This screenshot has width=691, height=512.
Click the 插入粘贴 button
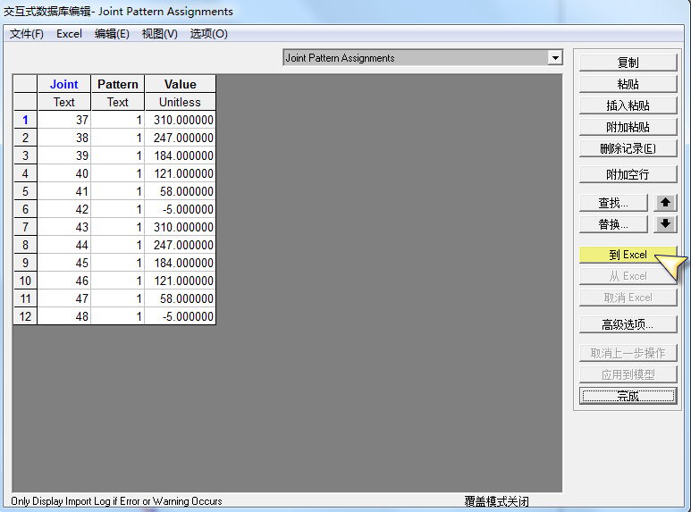(628, 105)
